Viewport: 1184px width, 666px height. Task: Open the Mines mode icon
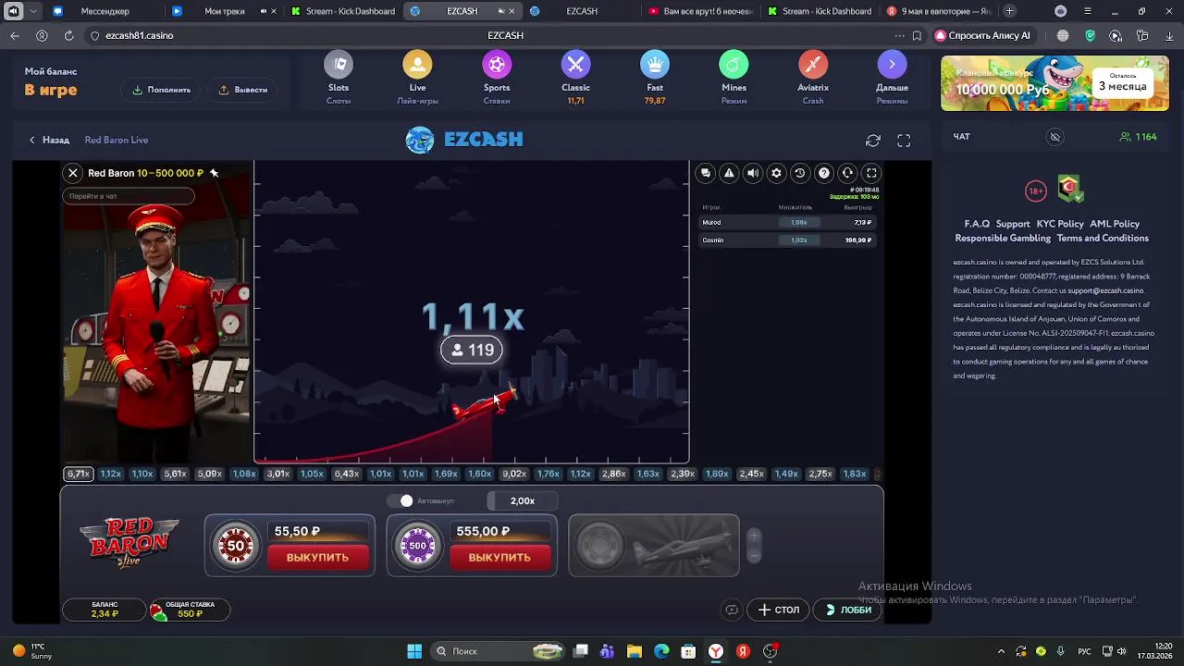pyautogui.click(x=734, y=65)
